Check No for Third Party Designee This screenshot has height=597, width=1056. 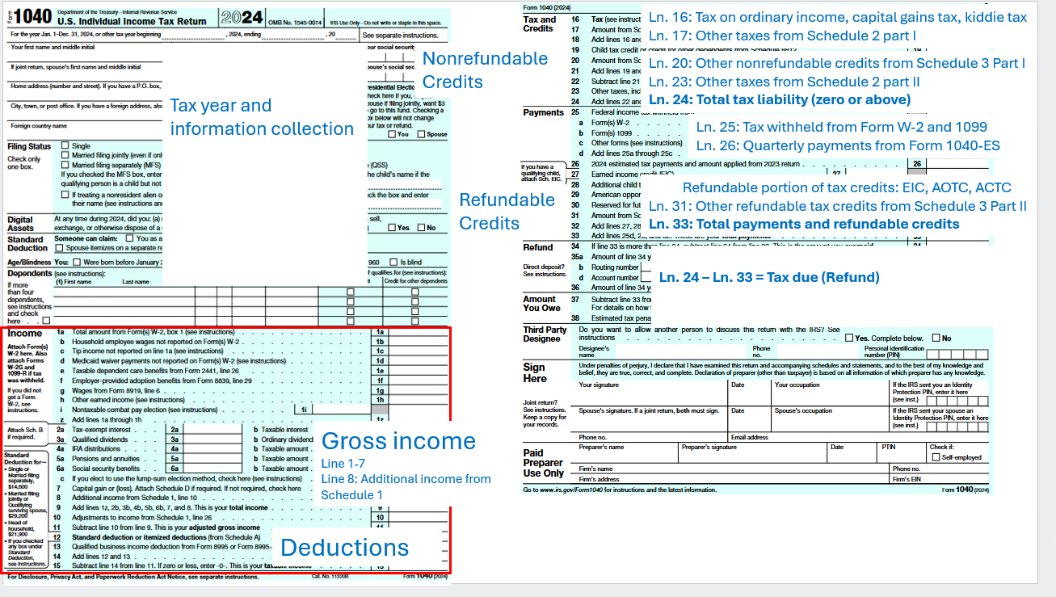(936, 338)
